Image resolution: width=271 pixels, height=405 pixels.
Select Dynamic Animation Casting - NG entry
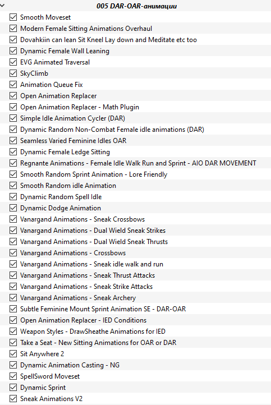click(x=70, y=365)
